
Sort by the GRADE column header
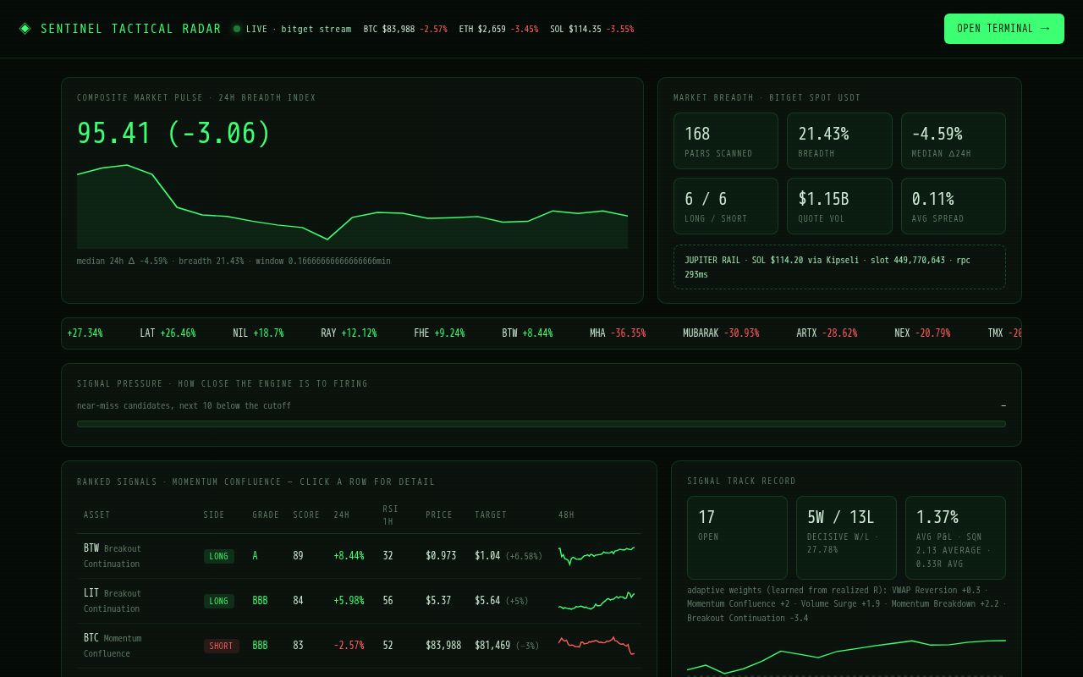click(x=266, y=515)
